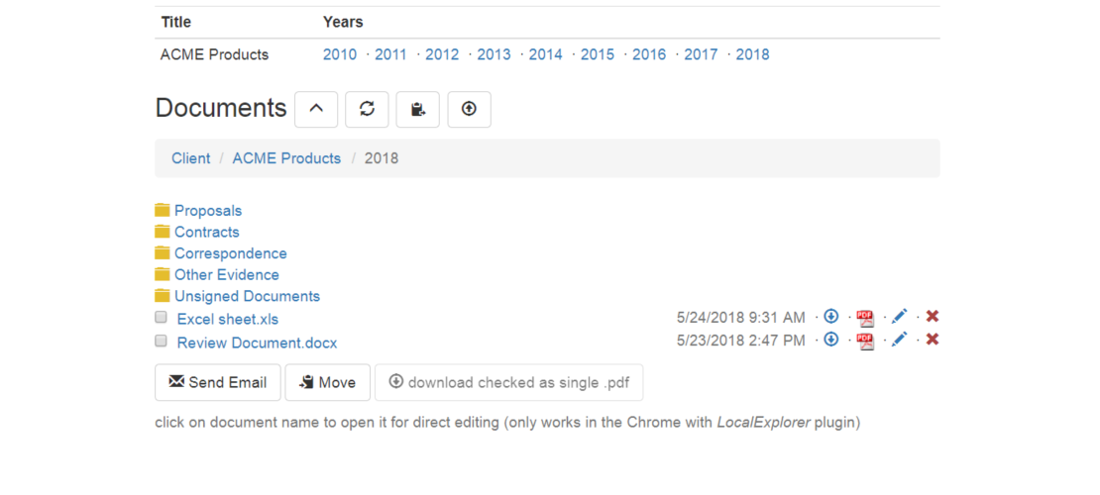Download Review Document.docx using download icon
The image size is (1100, 495).
coord(831,340)
